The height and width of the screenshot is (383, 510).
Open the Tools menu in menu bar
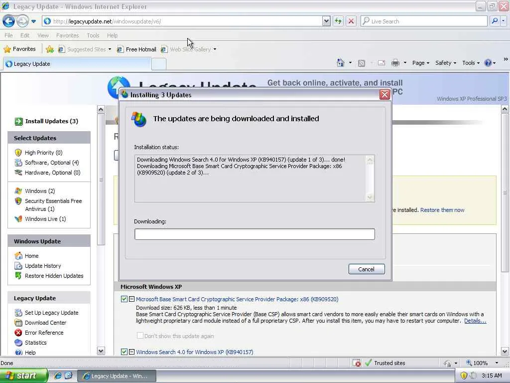[x=93, y=35]
